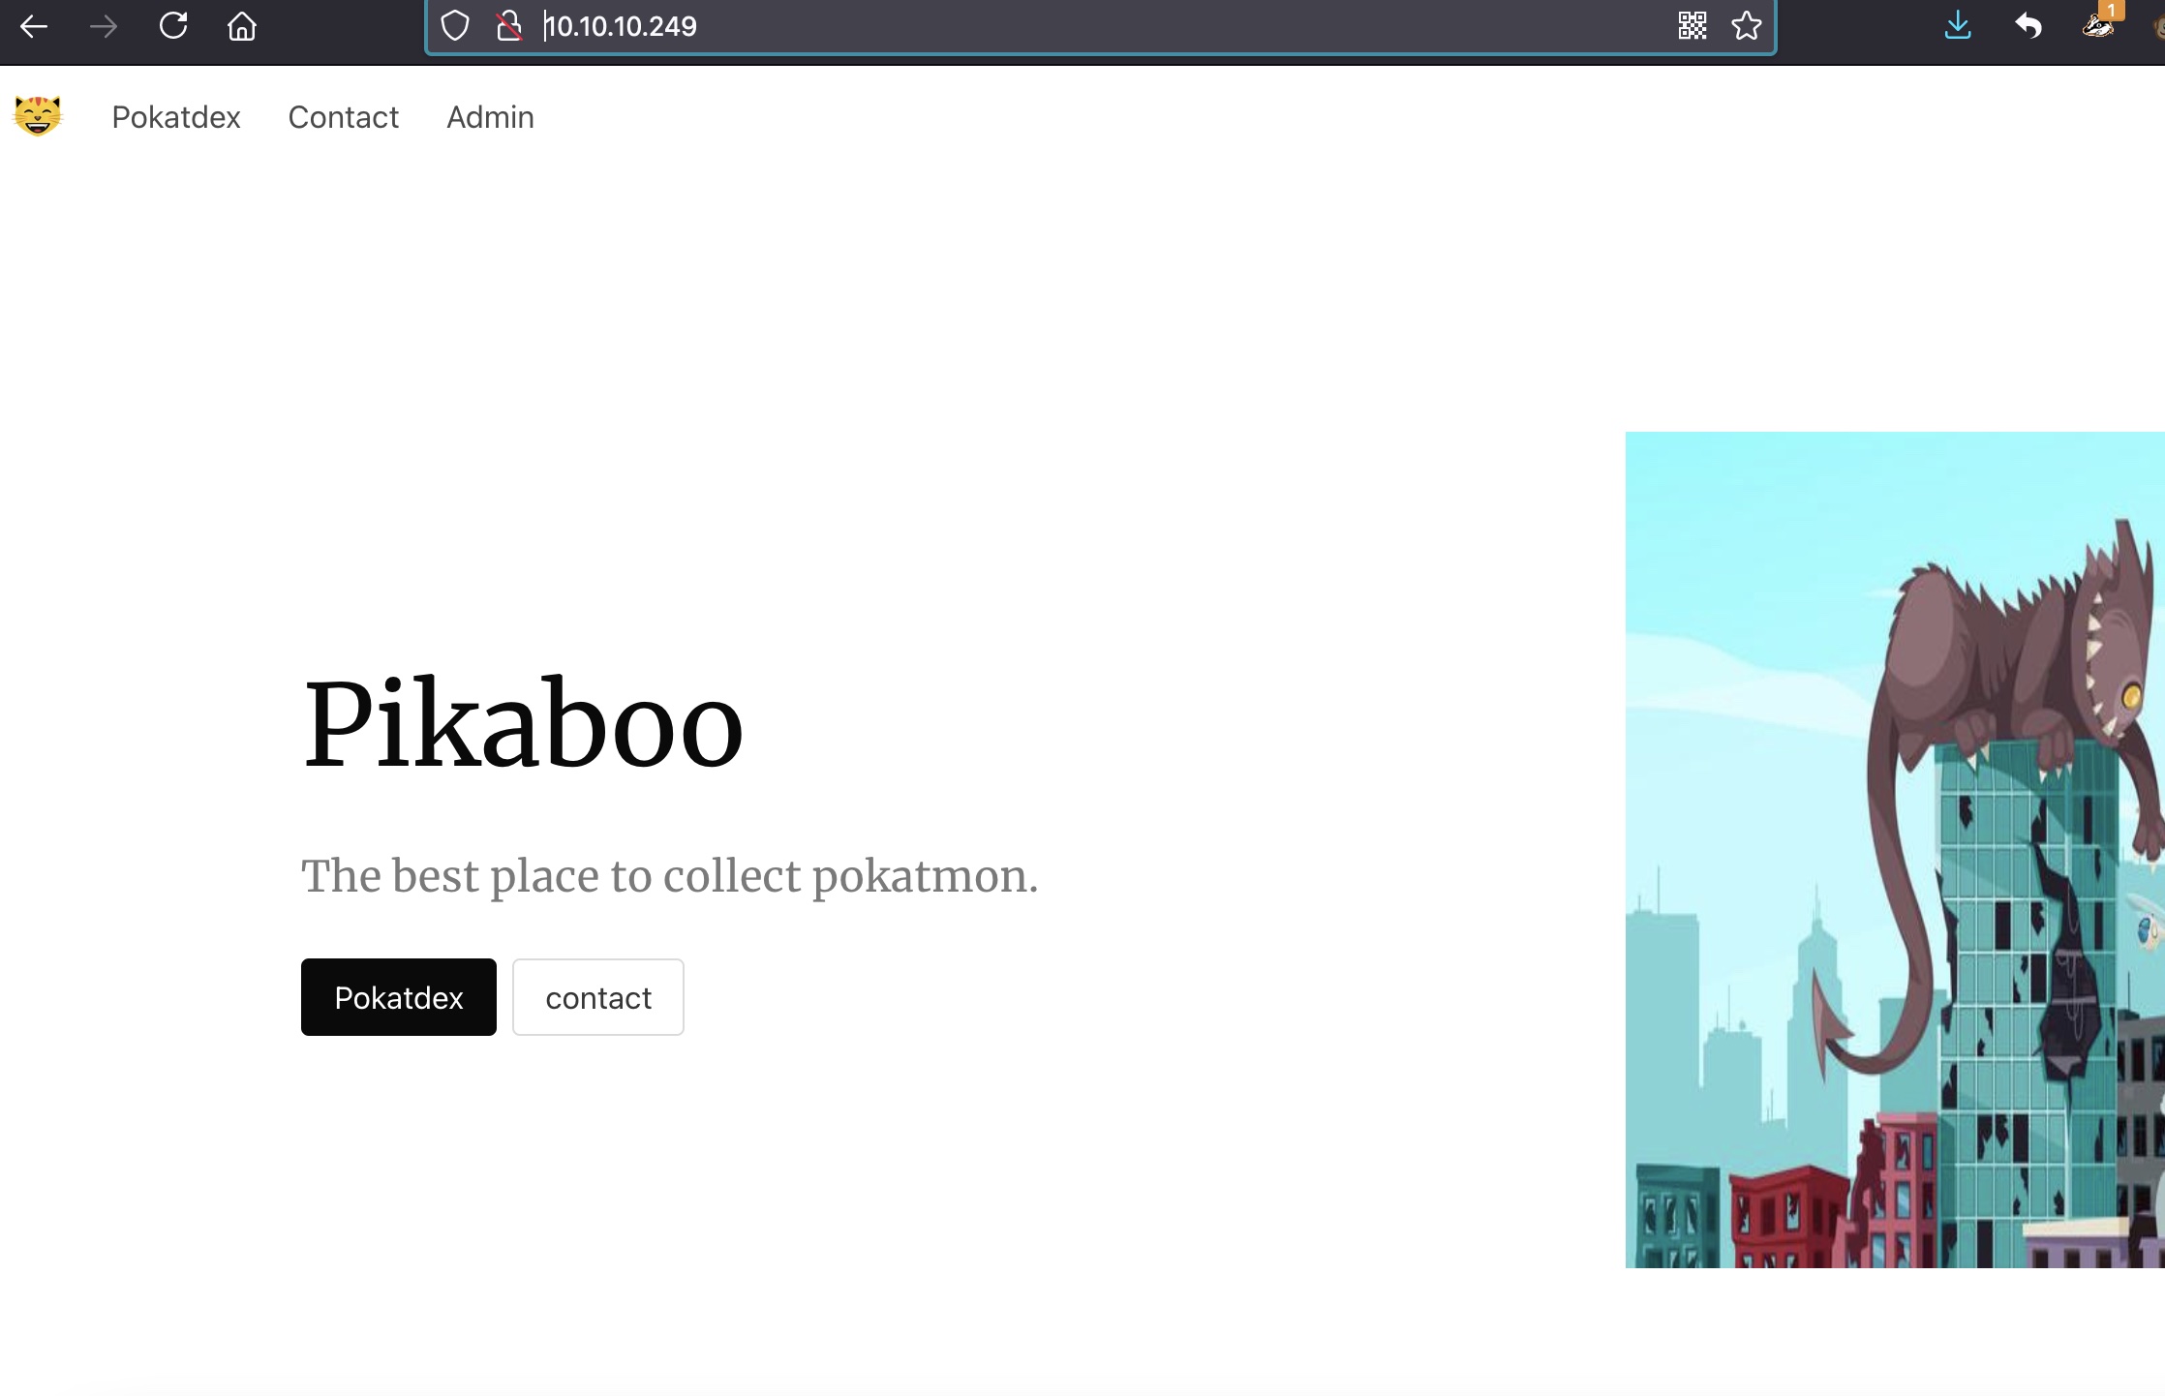This screenshot has height=1396, width=2165.
Task: Click the cat emoji site logo
Action: [38, 116]
